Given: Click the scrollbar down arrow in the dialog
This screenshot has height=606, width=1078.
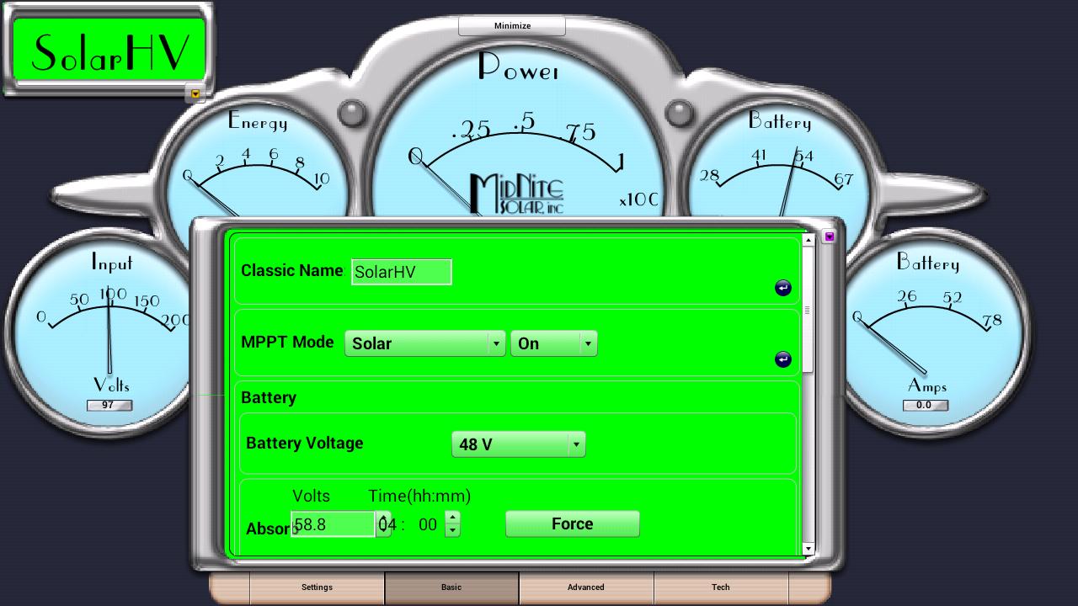Looking at the screenshot, I should pyautogui.click(x=808, y=548).
